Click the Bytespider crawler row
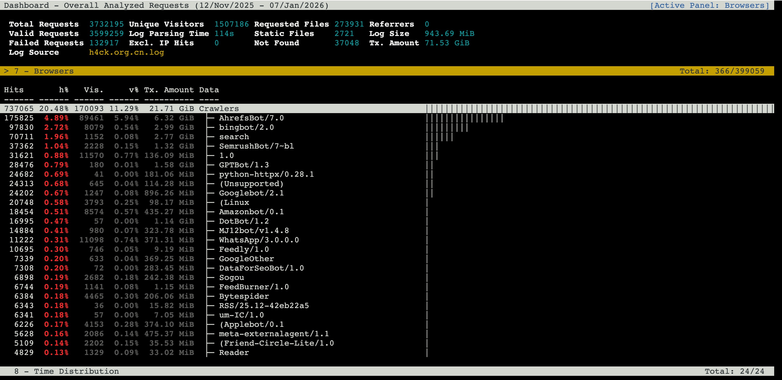 point(244,296)
